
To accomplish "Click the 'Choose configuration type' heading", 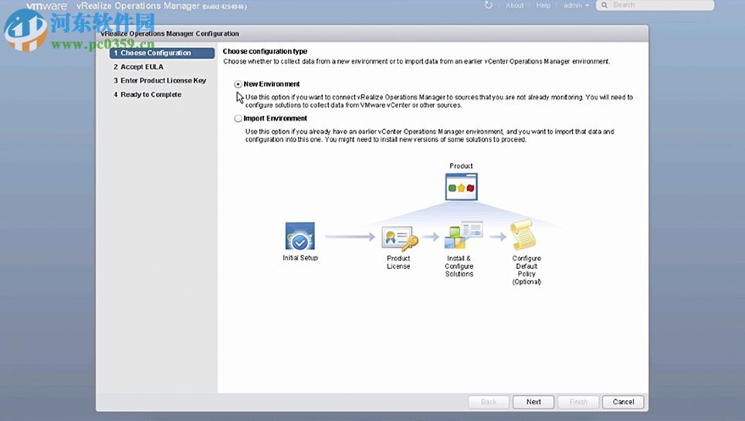I will 265,51.
